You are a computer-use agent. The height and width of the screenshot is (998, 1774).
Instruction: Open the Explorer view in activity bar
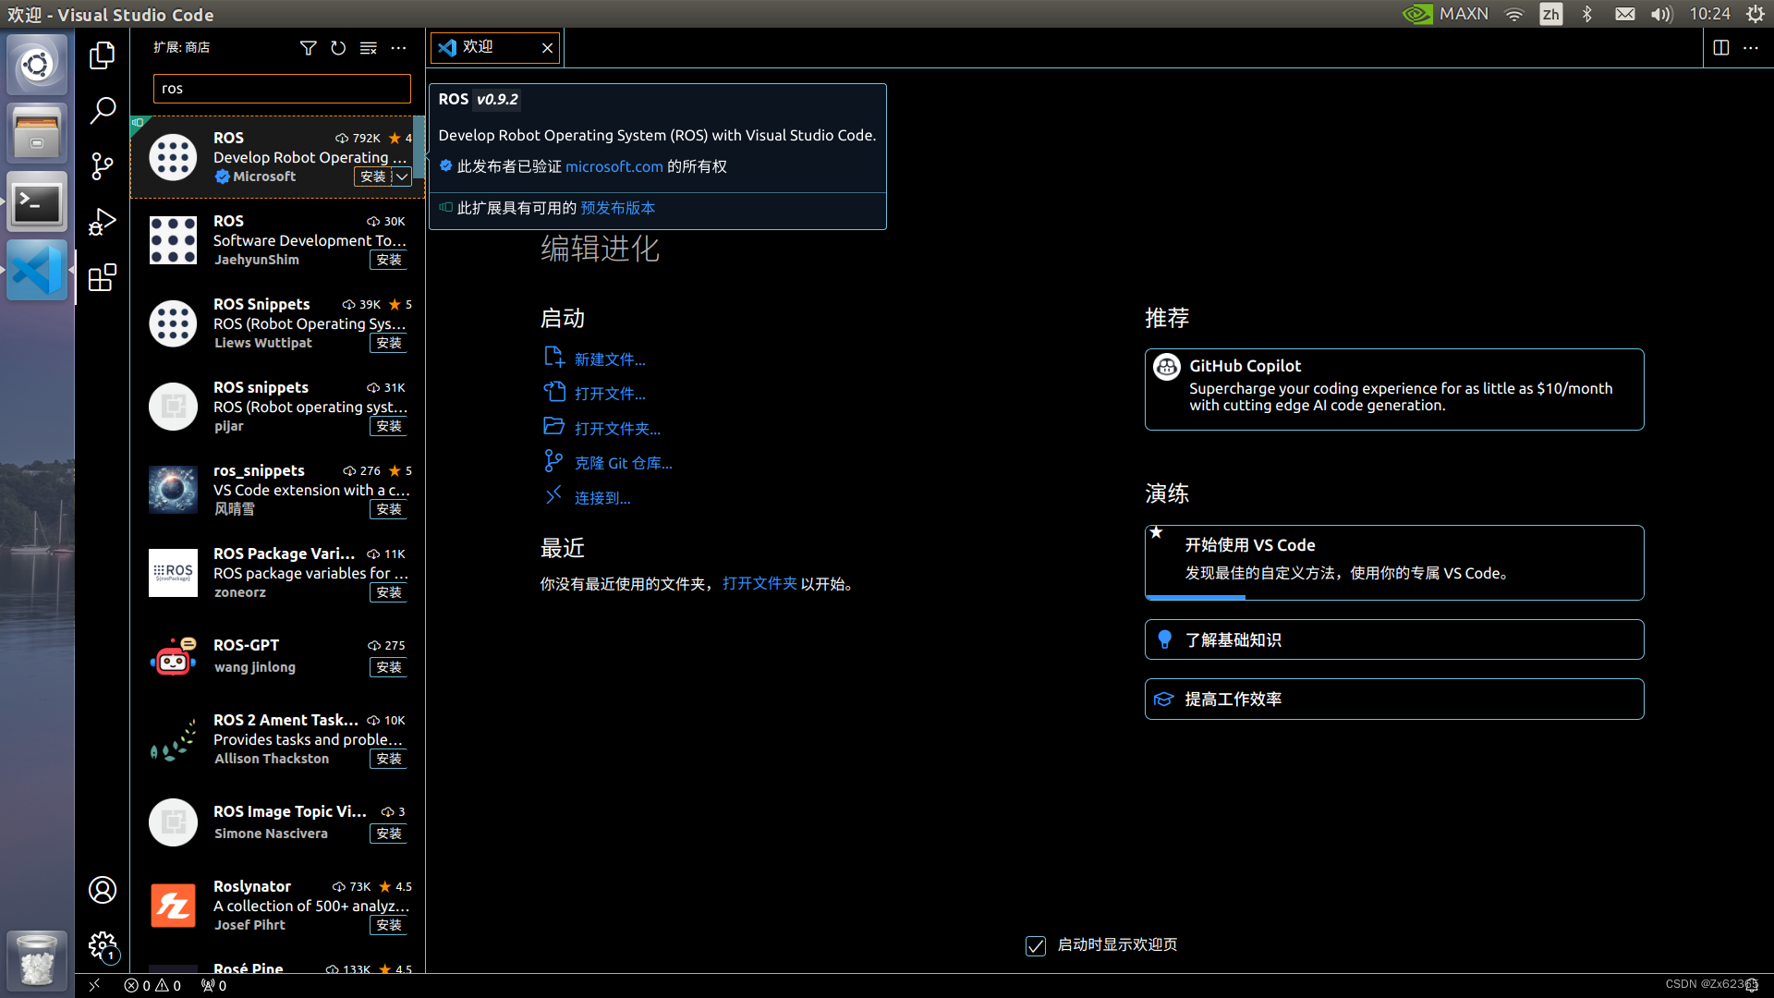coord(103,55)
